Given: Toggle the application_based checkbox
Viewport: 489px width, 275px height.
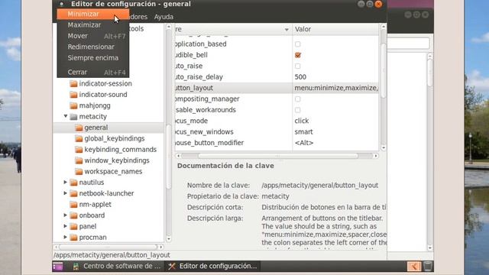Looking at the screenshot, I should (298, 44).
